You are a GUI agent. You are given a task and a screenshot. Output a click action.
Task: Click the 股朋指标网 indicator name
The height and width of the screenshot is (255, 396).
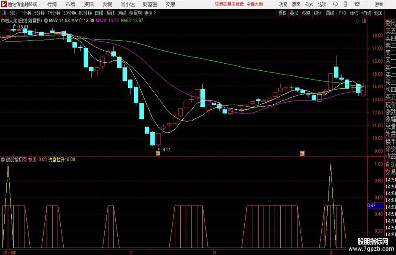click(x=16, y=160)
